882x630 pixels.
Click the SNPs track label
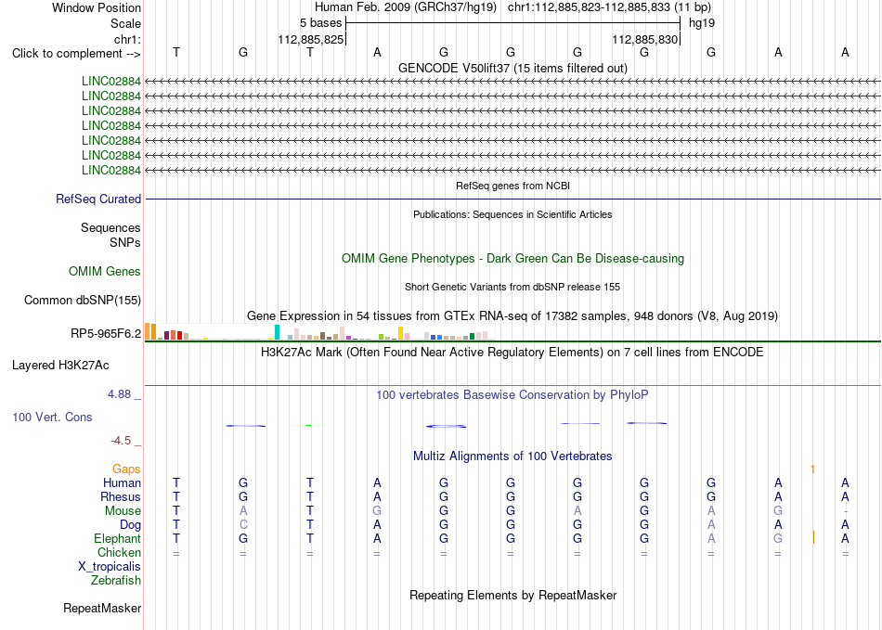(x=125, y=242)
